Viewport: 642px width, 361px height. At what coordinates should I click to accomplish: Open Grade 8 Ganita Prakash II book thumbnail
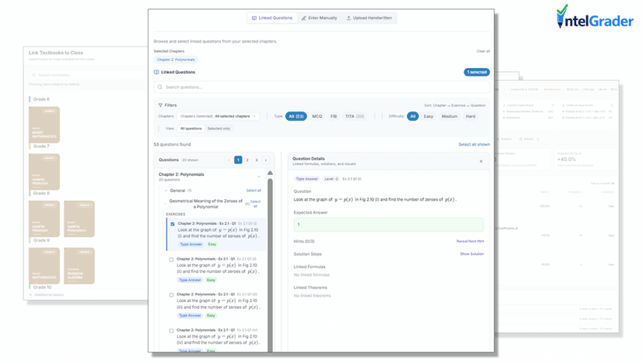tap(79, 219)
